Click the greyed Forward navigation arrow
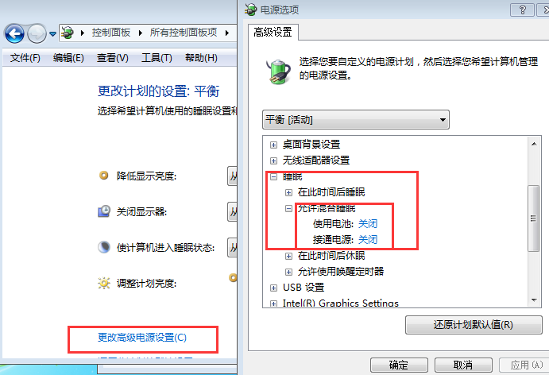Image resolution: width=549 pixels, height=375 pixels. (37, 33)
